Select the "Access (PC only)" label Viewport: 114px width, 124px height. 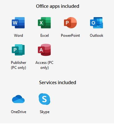(44, 65)
